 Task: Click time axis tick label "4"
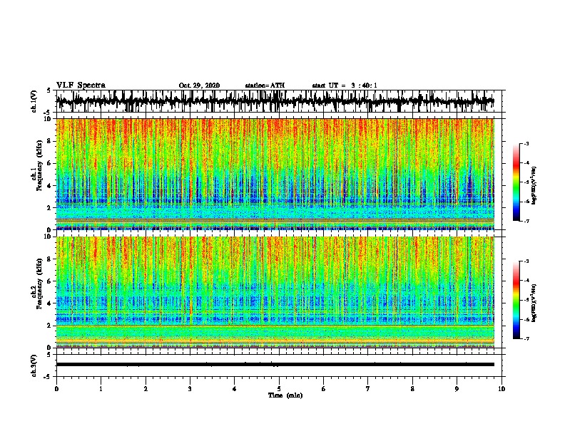click(235, 389)
